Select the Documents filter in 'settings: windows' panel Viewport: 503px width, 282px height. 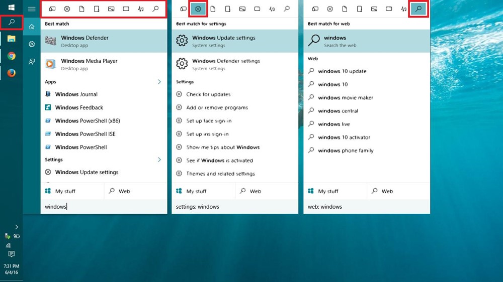pos(213,9)
